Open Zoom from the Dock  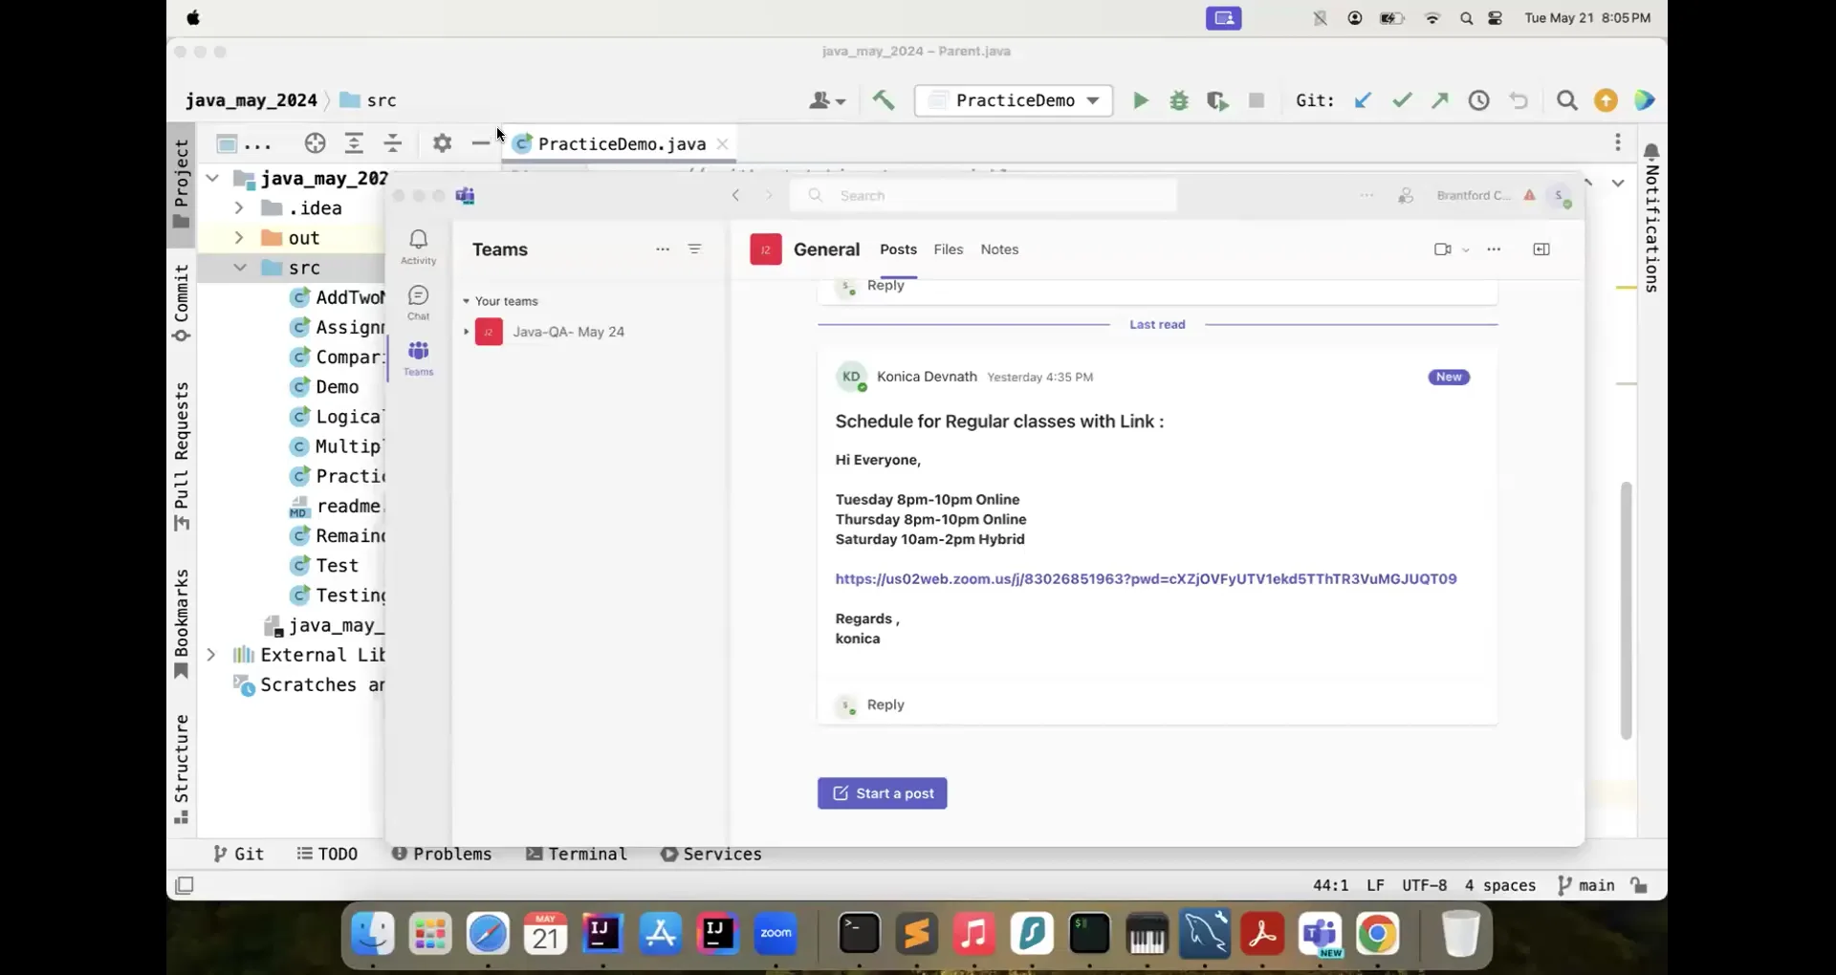[776, 934]
